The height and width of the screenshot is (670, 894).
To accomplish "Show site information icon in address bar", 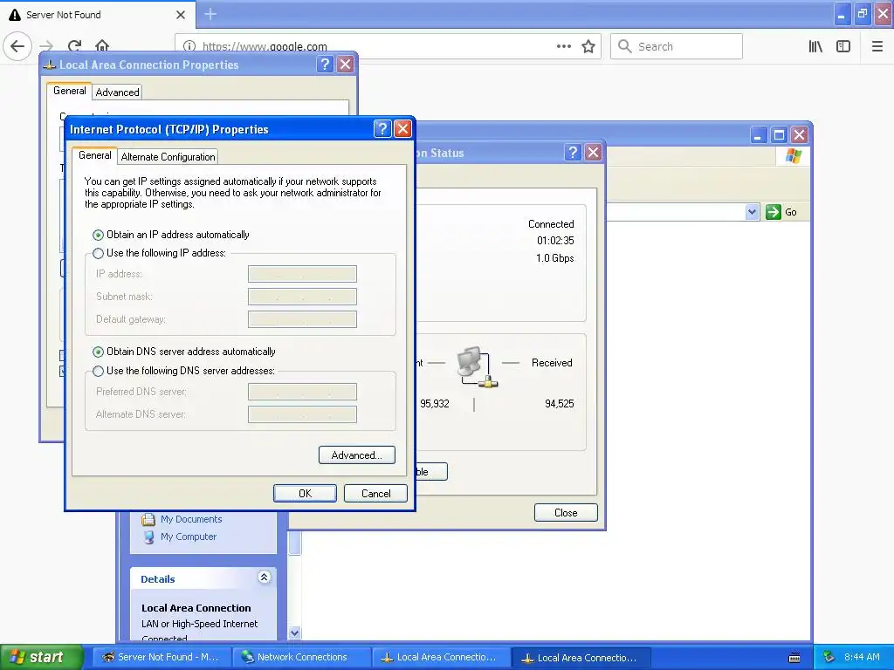I will 189,47.
